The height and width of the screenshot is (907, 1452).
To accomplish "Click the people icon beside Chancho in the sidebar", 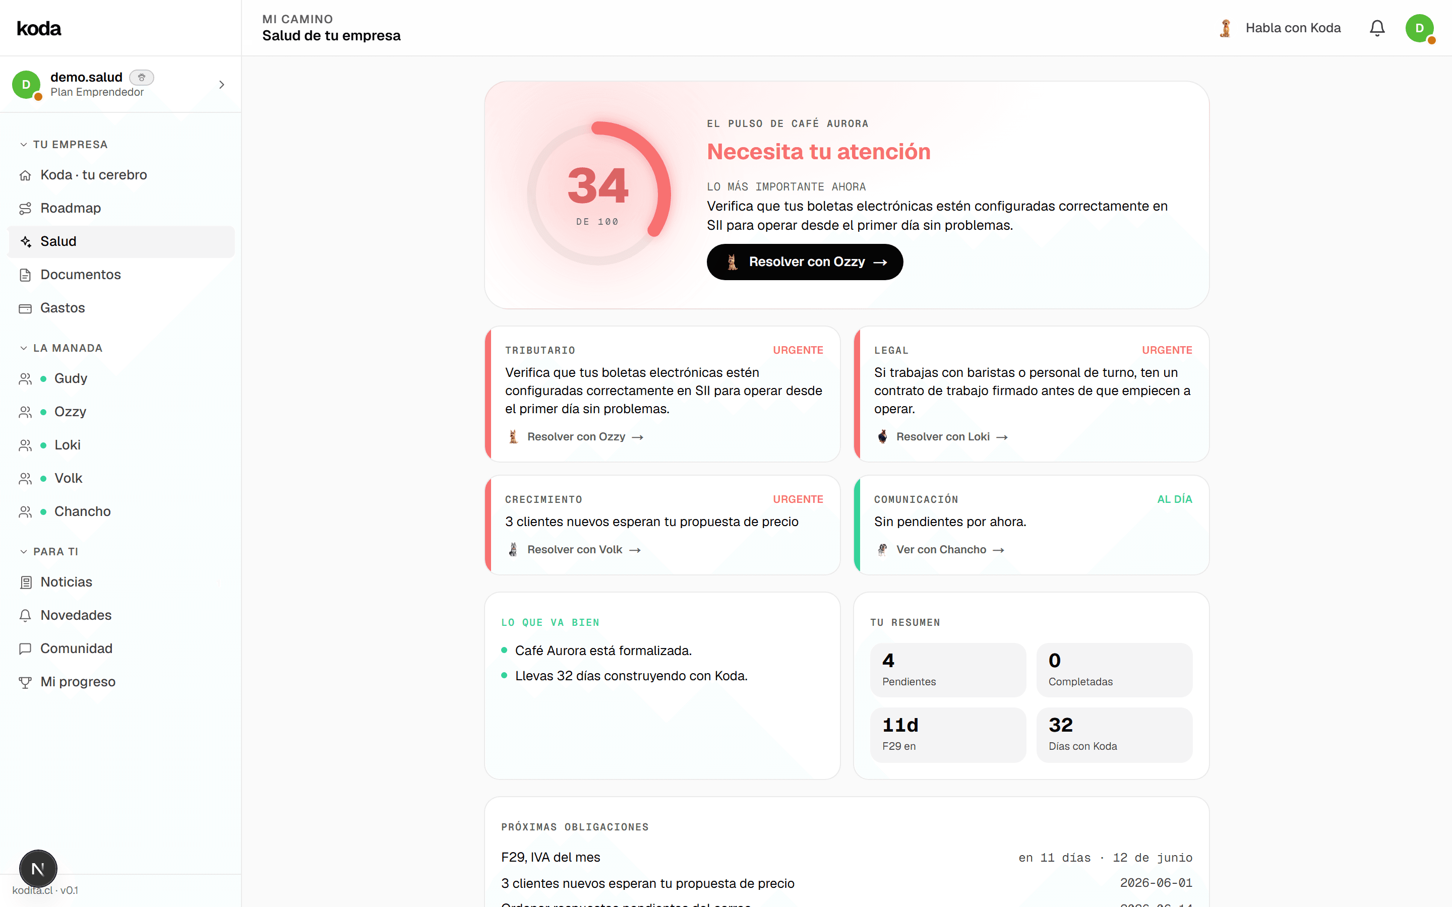I will tap(25, 511).
